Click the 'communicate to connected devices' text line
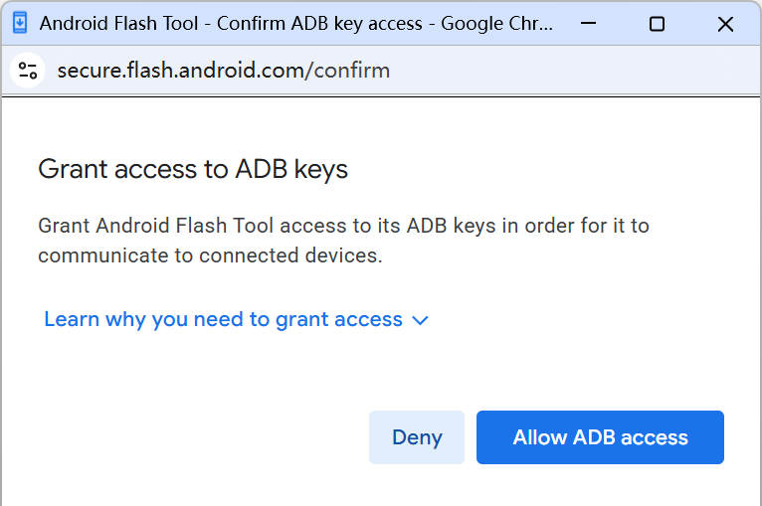The image size is (762, 506). (x=210, y=255)
